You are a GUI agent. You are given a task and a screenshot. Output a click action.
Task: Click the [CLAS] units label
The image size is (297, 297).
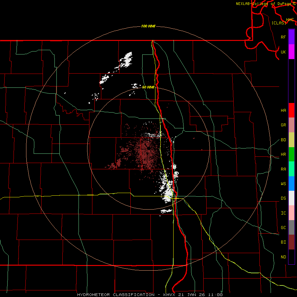point(279,23)
